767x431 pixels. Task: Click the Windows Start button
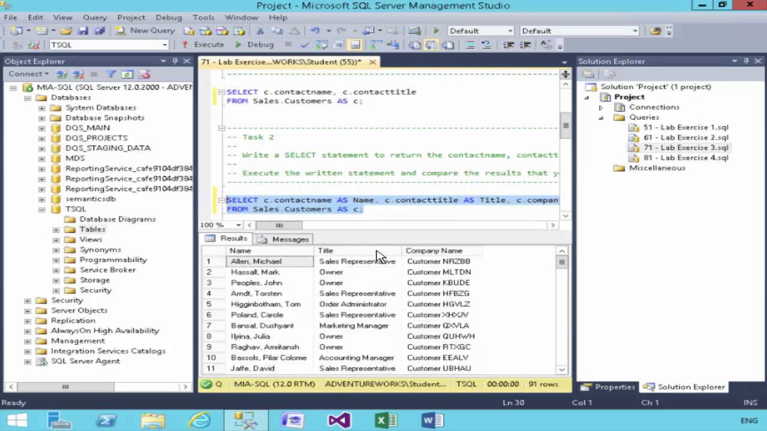pos(17,420)
